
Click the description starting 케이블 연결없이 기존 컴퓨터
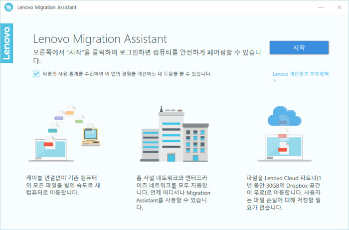pos(63,185)
